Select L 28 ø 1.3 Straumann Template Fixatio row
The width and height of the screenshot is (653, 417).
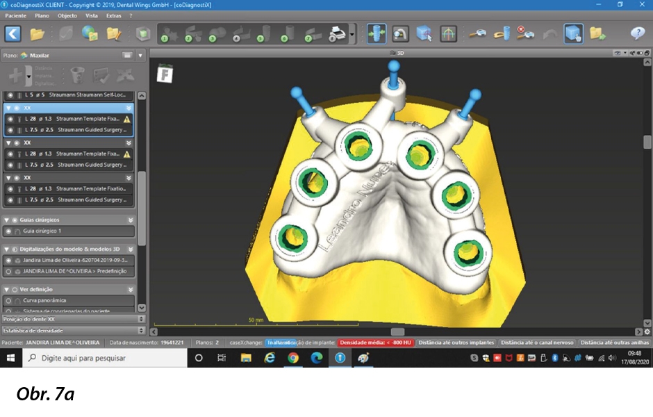click(x=69, y=189)
